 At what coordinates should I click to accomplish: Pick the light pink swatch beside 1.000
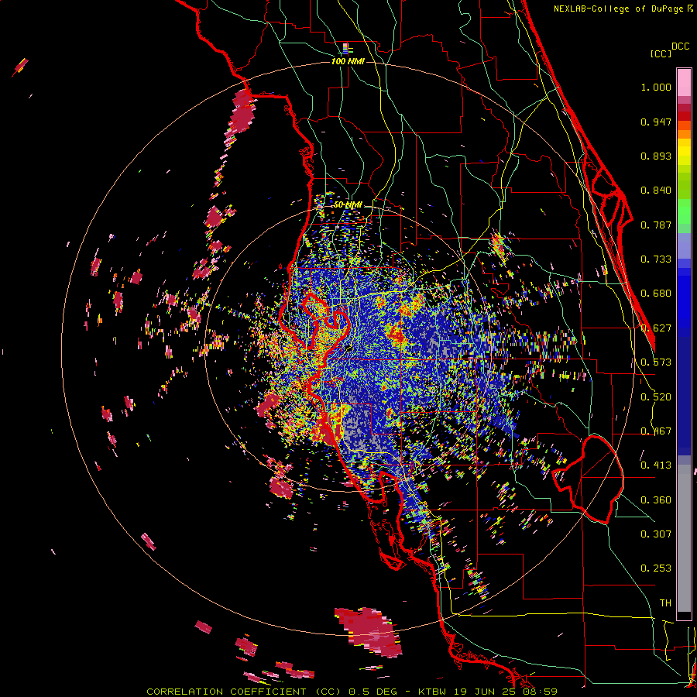[x=684, y=83]
